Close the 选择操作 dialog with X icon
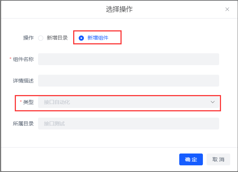Viewport: 238px width, 172px height. [227, 9]
